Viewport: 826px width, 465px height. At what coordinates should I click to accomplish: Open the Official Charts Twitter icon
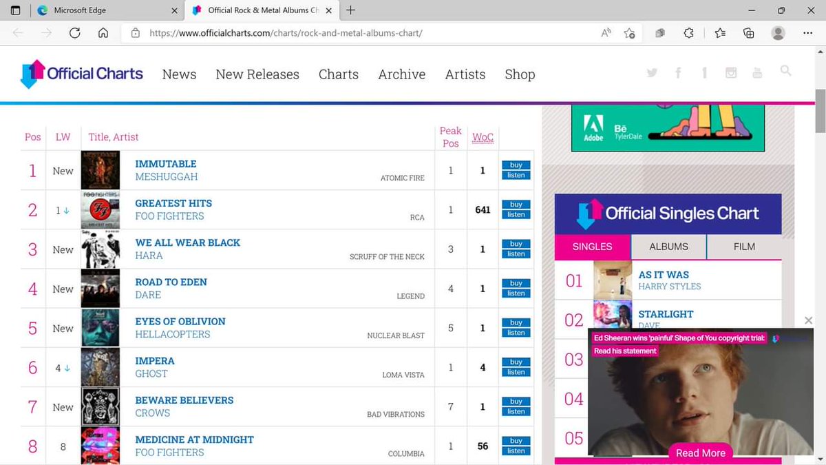pyautogui.click(x=652, y=73)
